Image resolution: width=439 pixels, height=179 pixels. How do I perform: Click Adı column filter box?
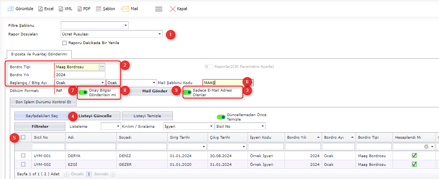point(91,147)
